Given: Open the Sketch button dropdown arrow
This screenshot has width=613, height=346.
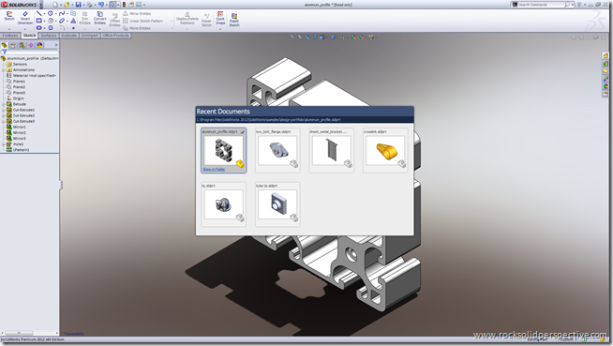Looking at the screenshot, I should pyautogui.click(x=9, y=29).
